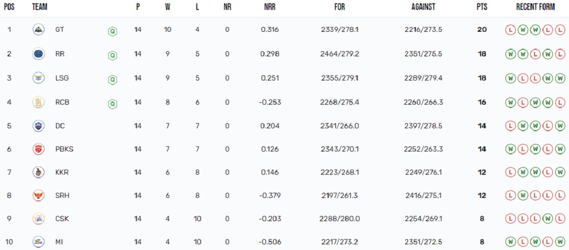
Task: Click RR's points value 18
Action: pos(482,54)
